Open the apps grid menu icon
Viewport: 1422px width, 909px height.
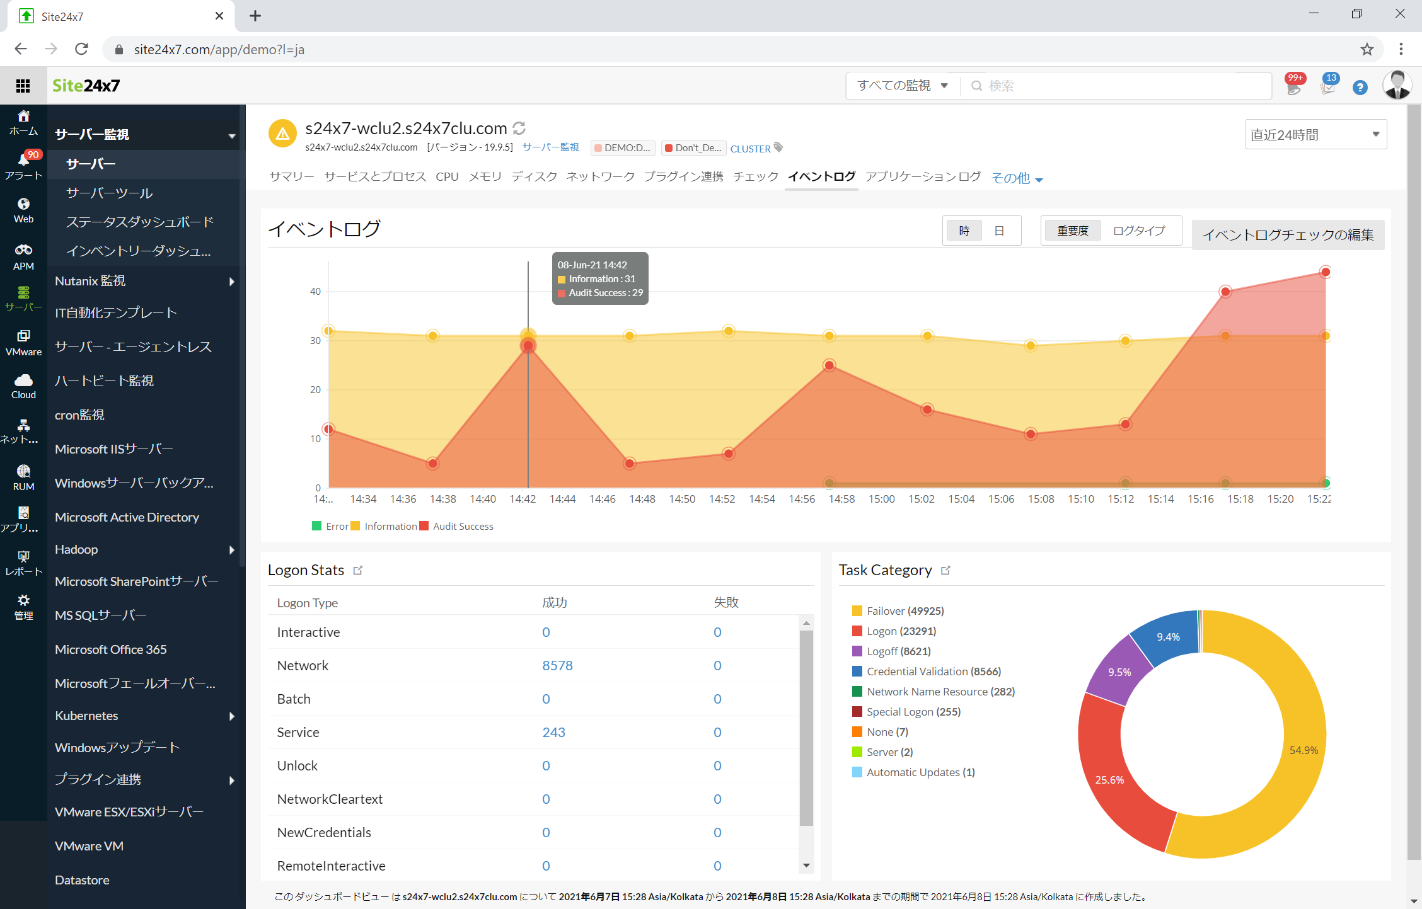click(23, 86)
